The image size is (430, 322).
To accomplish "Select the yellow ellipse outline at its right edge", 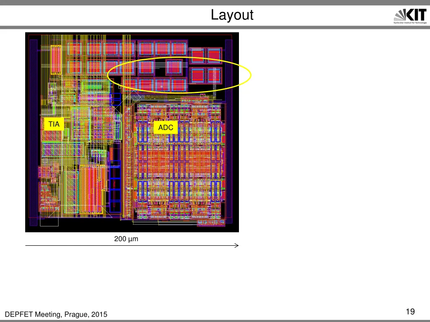I will pos(251,75).
